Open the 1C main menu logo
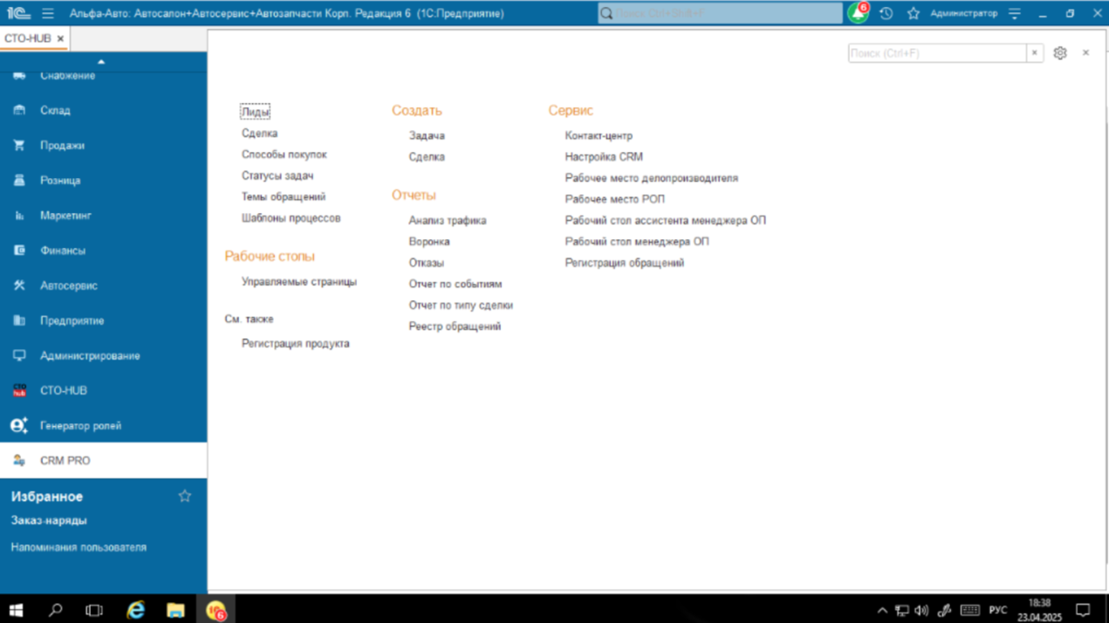 click(x=18, y=13)
